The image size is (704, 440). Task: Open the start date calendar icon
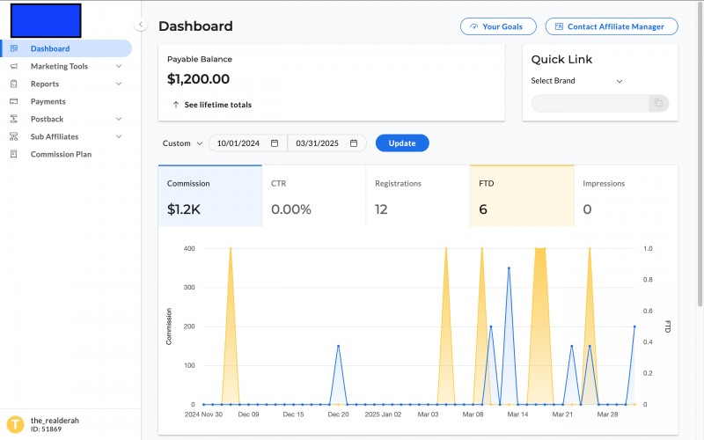point(275,143)
